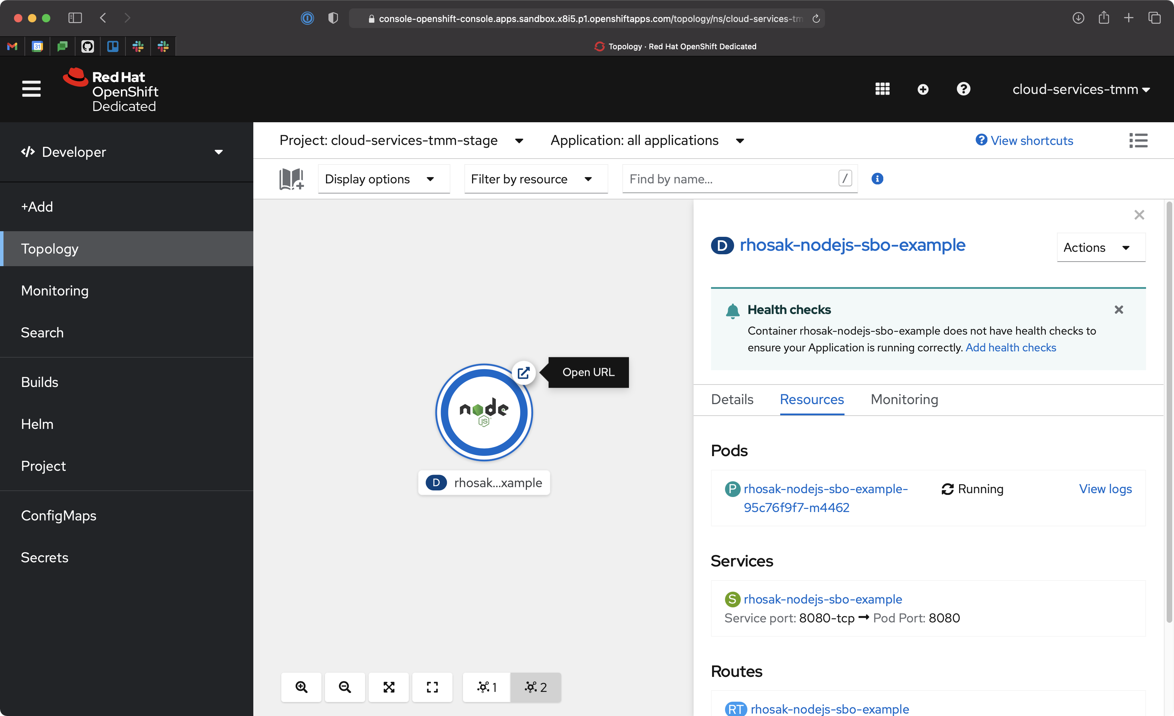Open the application launcher grid icon
1174x716 pixels.
point(882,89)
